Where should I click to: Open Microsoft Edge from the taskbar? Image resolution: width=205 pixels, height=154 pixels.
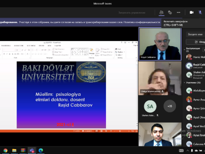(x=41, y=151)
